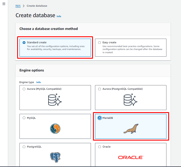The image size is (181, 167).
Task: Click the MariaDB seal logo
Action: coord(130,128)
